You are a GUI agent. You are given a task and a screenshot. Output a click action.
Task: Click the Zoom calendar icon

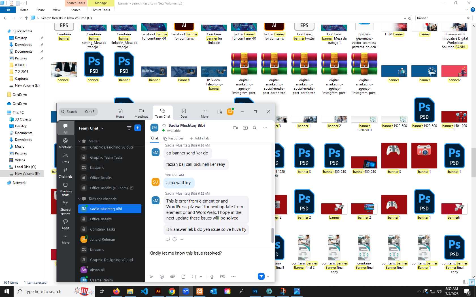coord(220,112)
